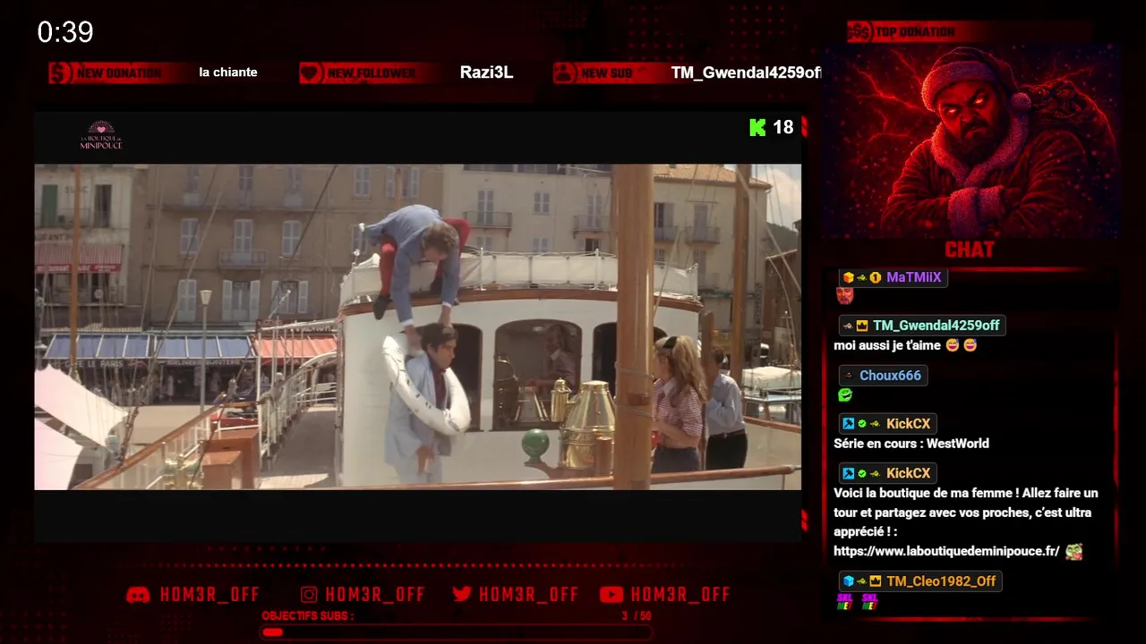Click the New Sub icon
Image resolution: width=1146 pixels, height=644 pixels.
564,73
